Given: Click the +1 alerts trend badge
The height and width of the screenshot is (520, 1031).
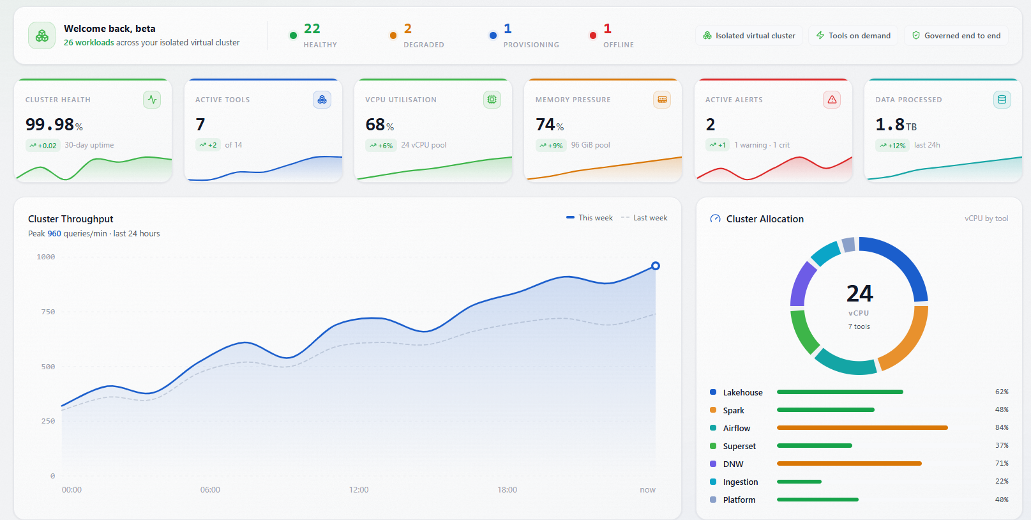Looking at the screenshot, I should click(x=718, y=145).
